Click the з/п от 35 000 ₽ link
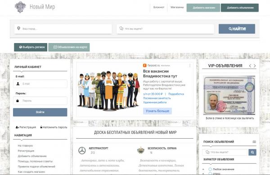 tap(153, 94)
